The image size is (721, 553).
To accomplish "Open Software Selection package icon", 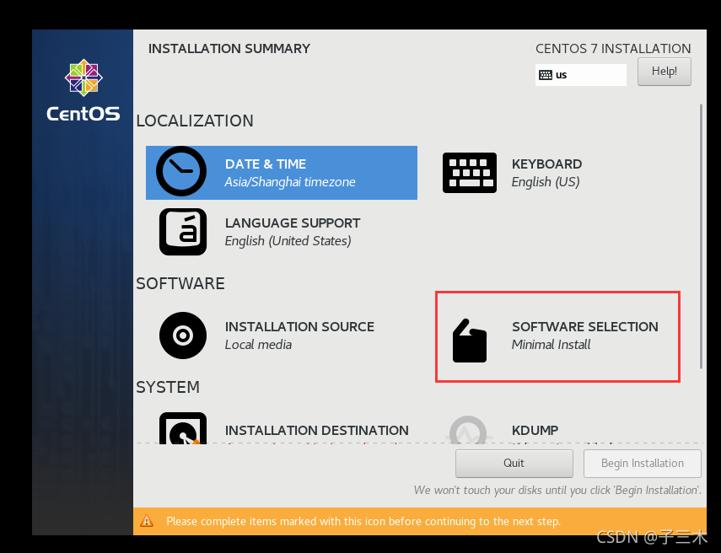I will tap(470, 341).
